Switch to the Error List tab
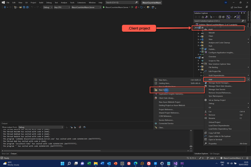251x167 pixels. (x=5, y=153)
